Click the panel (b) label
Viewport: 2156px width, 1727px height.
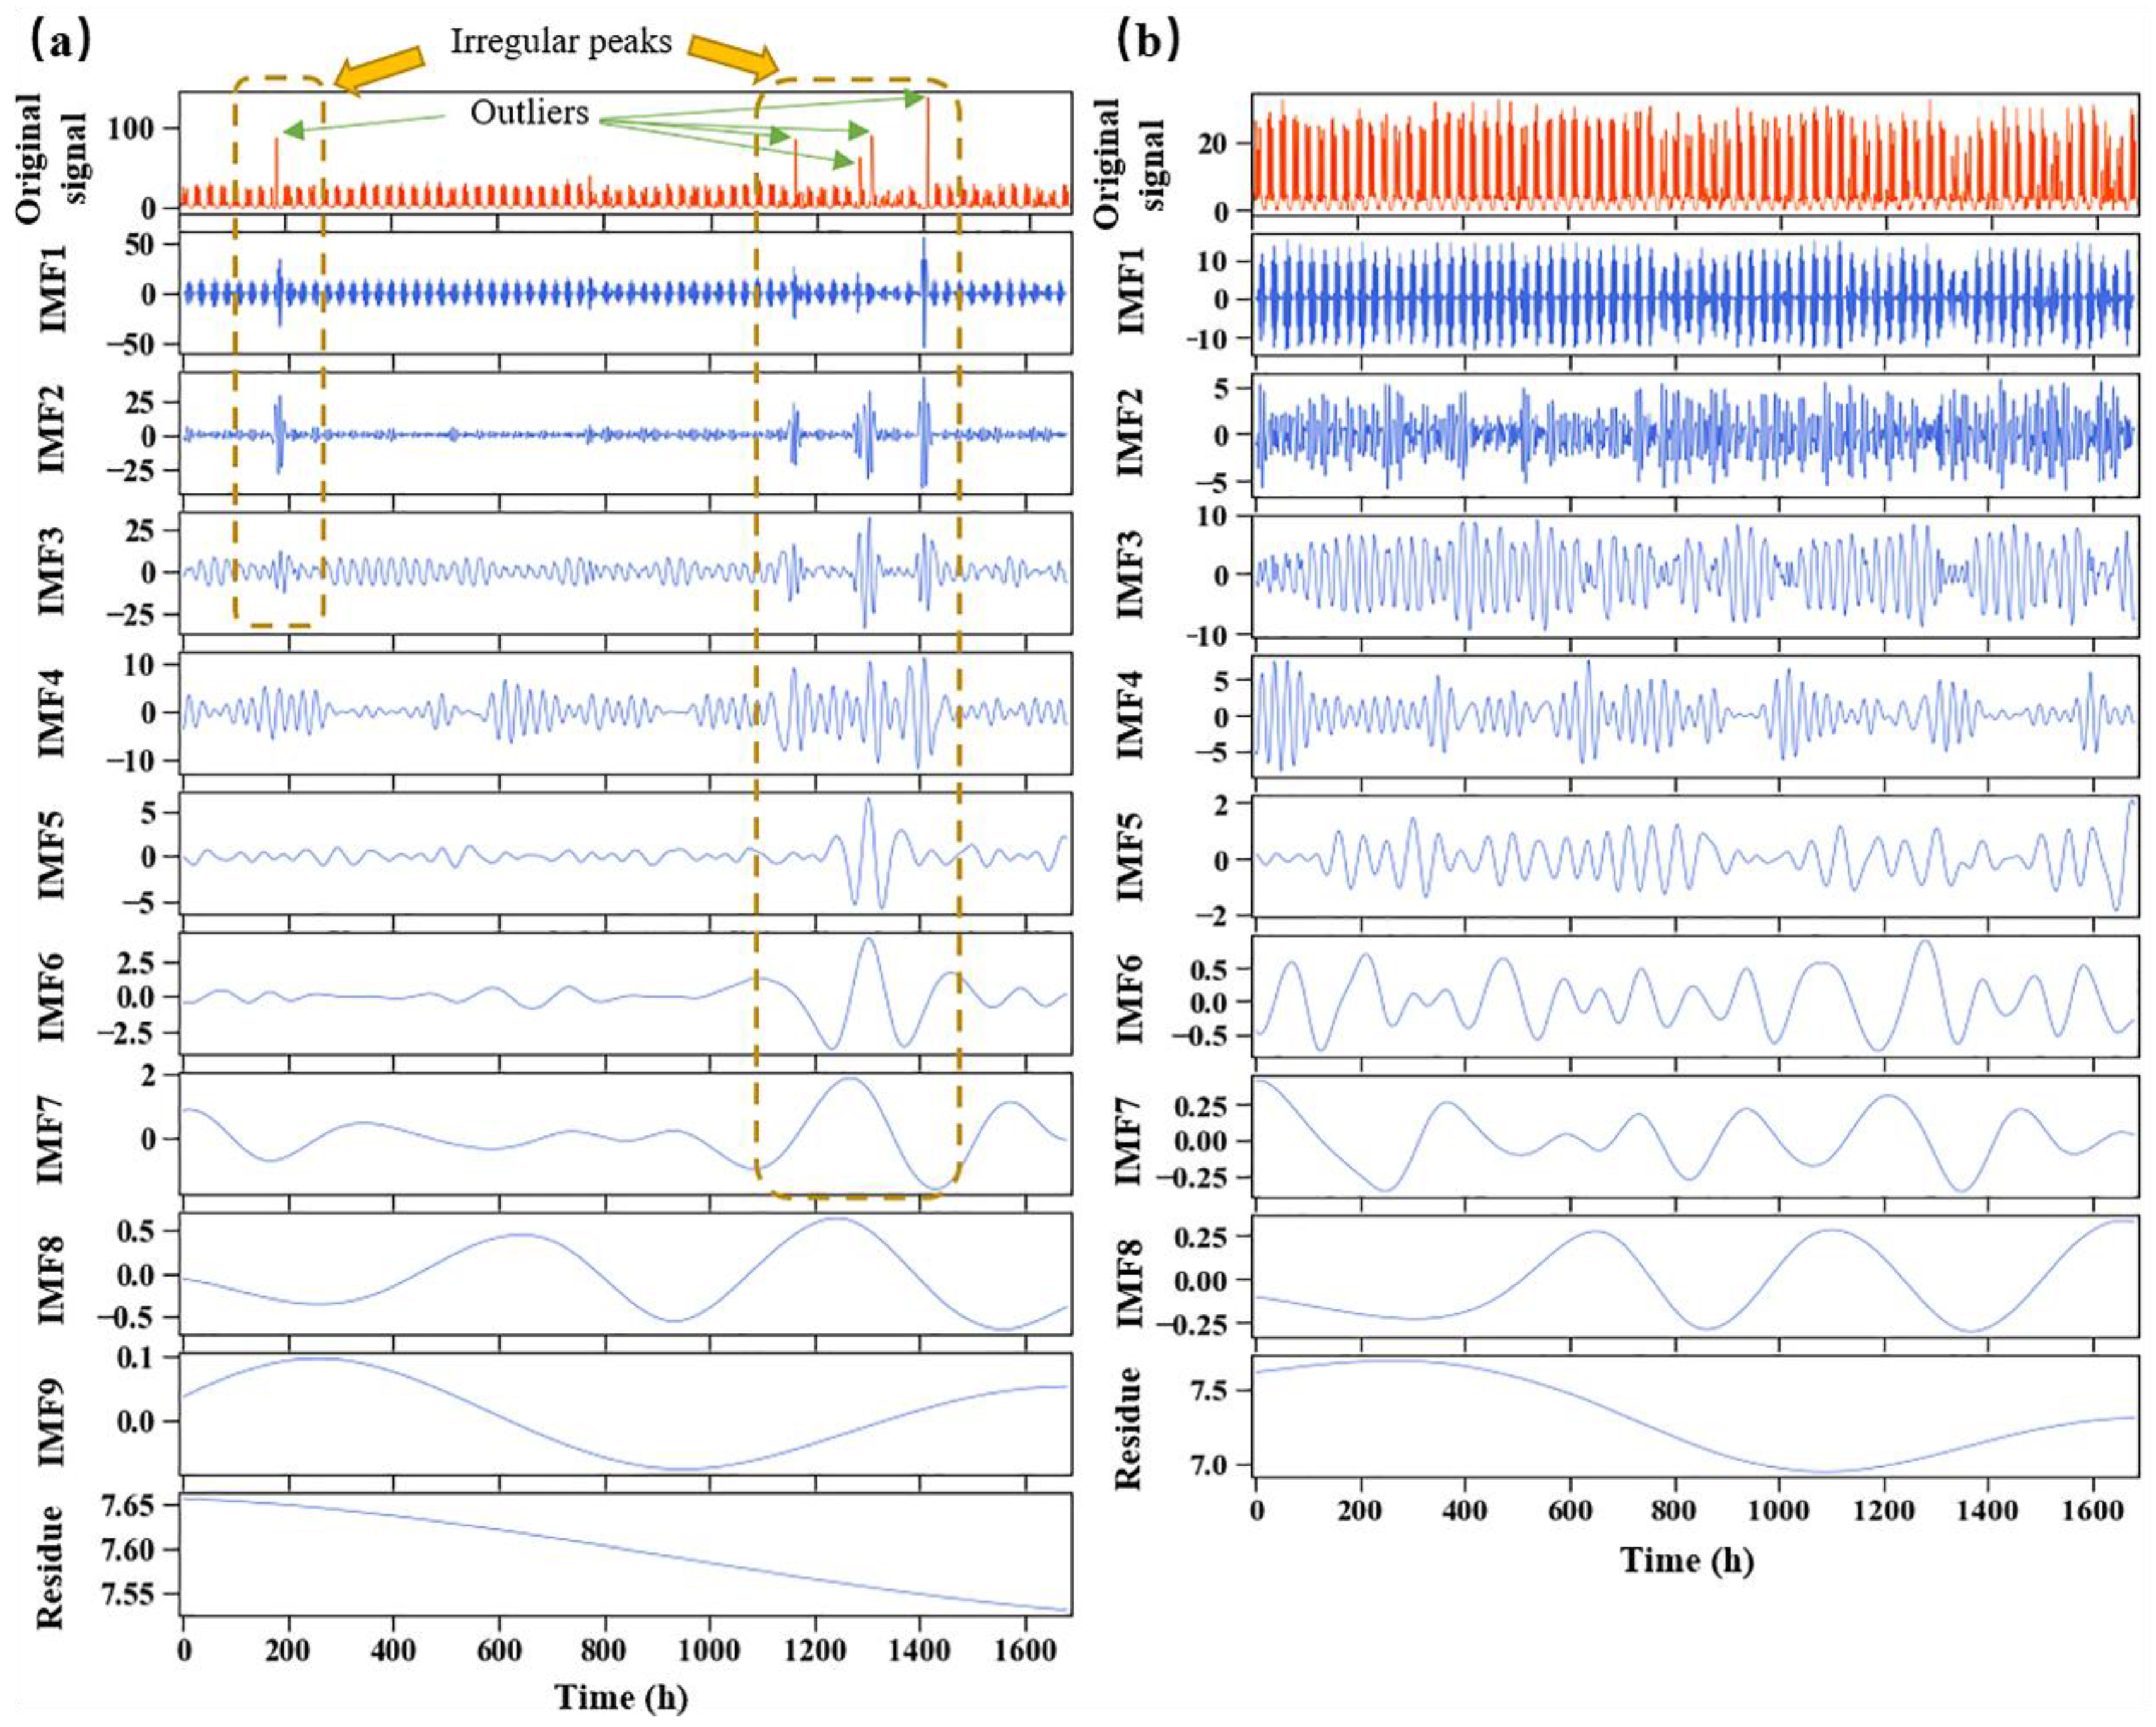pos(1149,38)
